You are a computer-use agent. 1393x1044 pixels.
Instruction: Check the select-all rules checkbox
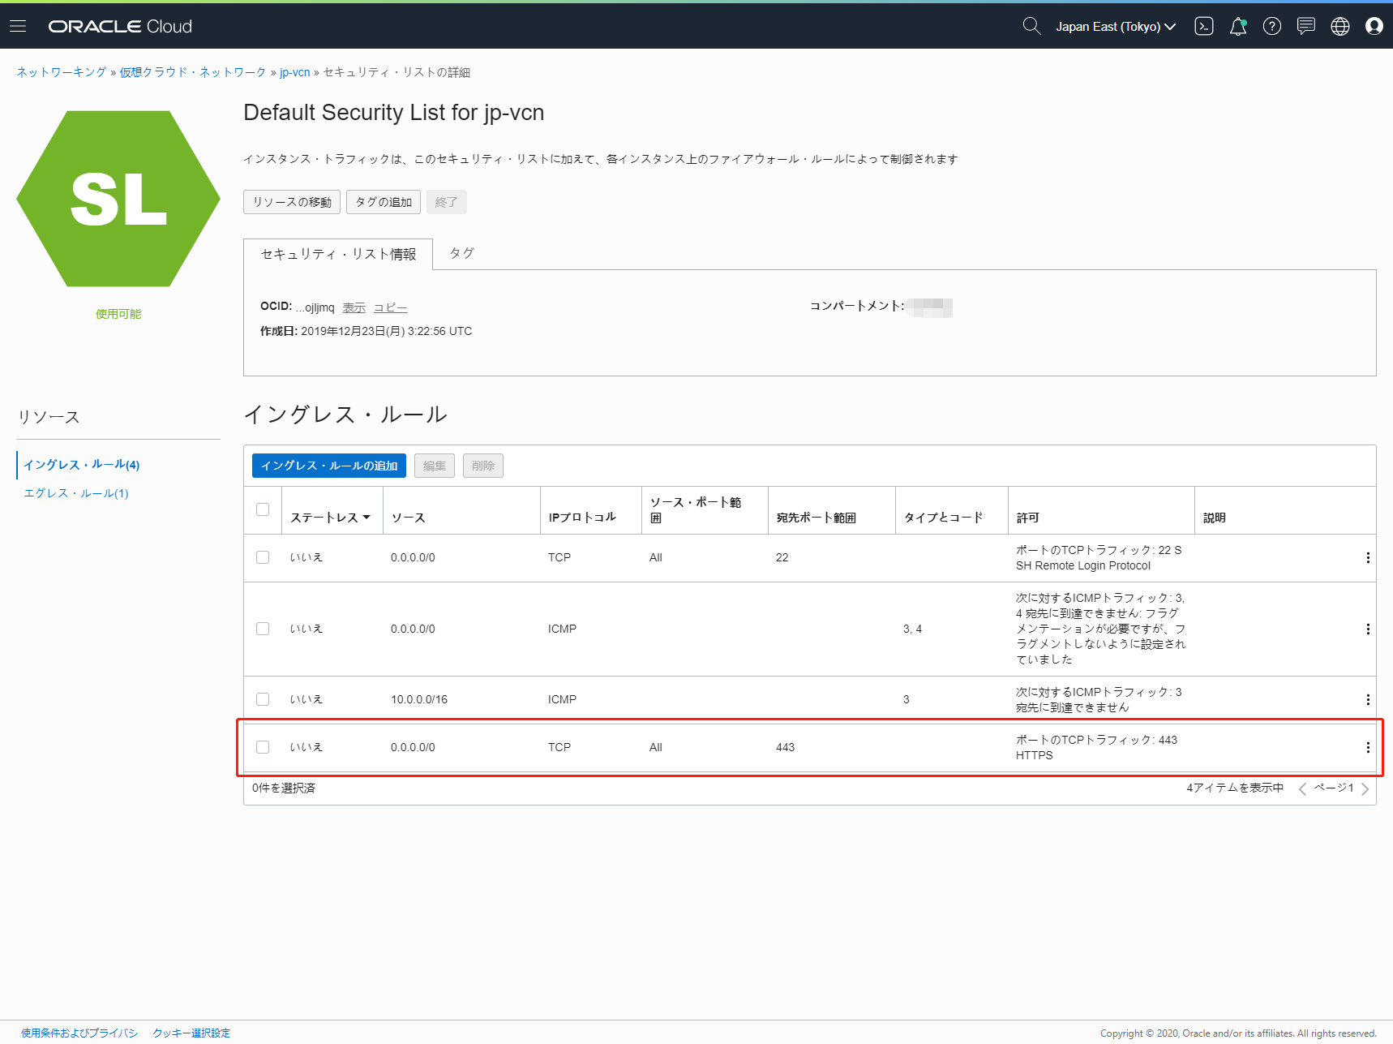(263, 509)
